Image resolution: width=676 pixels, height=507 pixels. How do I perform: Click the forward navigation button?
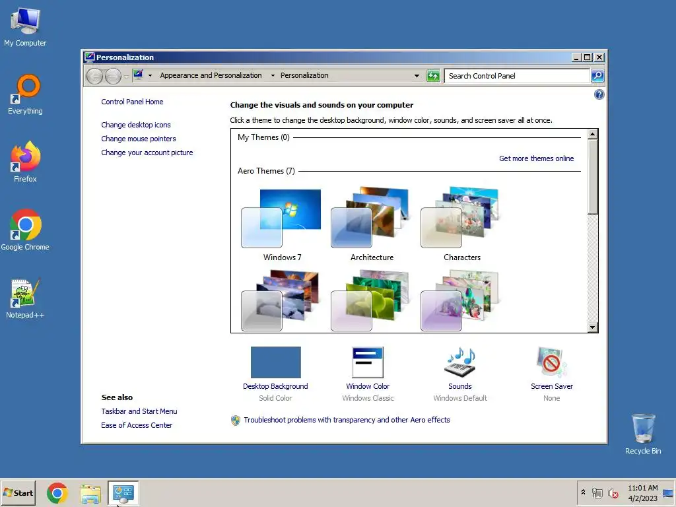(x=113, y=77)
